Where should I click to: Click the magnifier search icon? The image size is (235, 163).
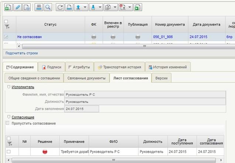point(47,7)
